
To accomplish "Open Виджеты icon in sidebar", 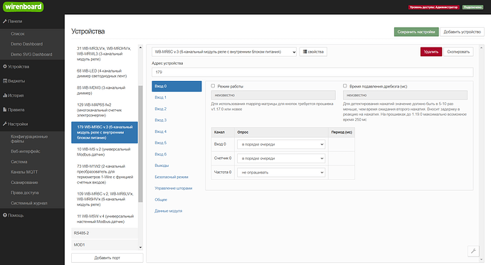I will click(x=5, y=81).
